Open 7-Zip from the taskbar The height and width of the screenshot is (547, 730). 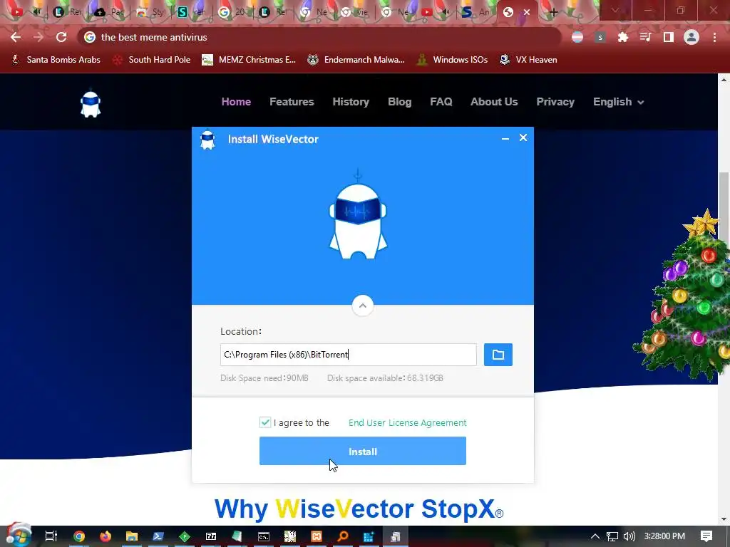211,536
